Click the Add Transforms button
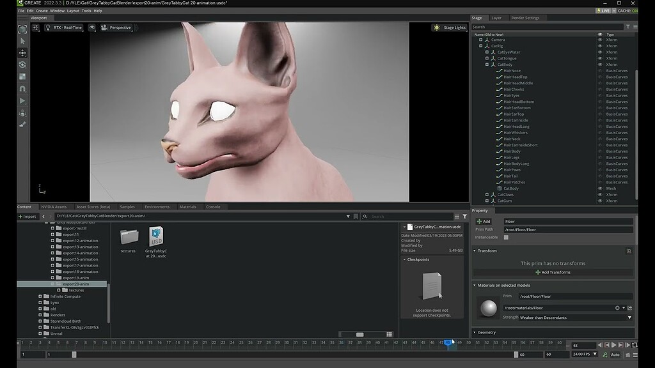The height and width of the screenshot is (368, 655). pyautogui.click(x=553, y=272)
